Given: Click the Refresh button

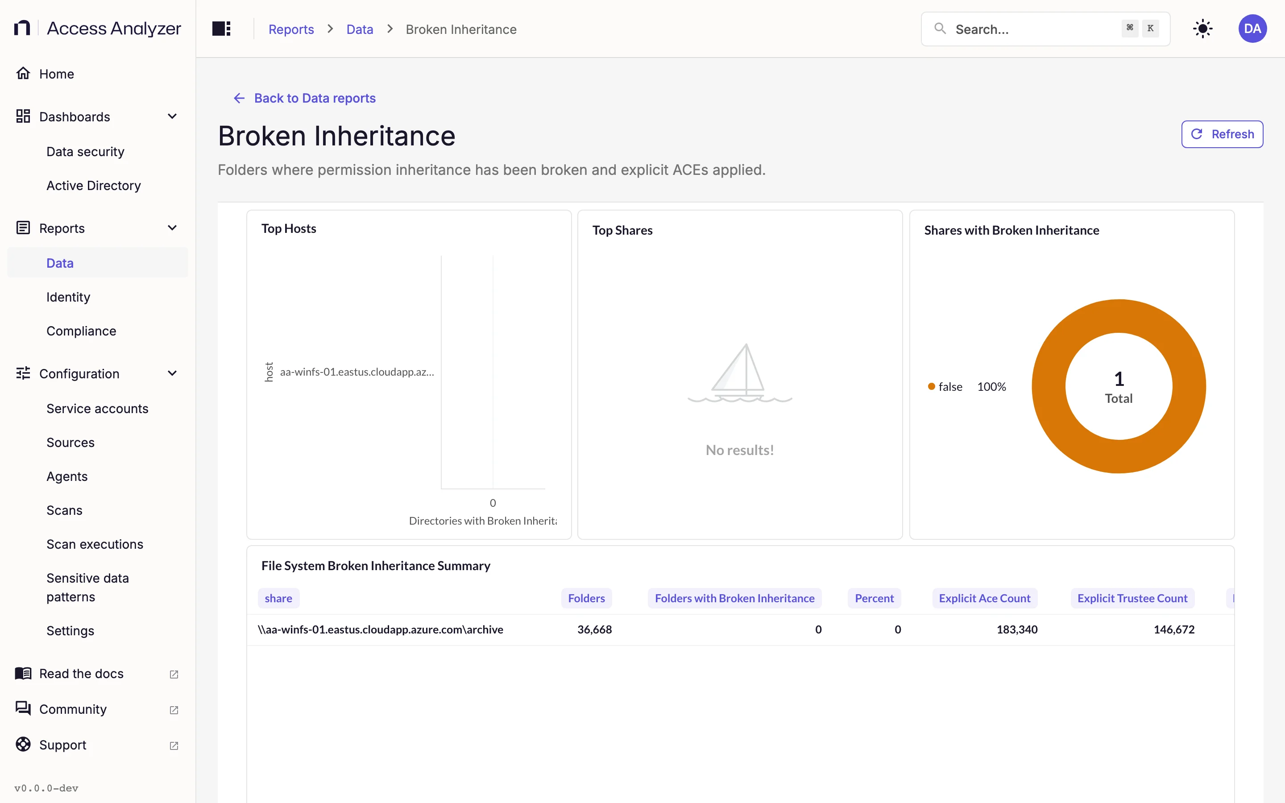Looking at the screenshot, I should tap(1222, 134).
